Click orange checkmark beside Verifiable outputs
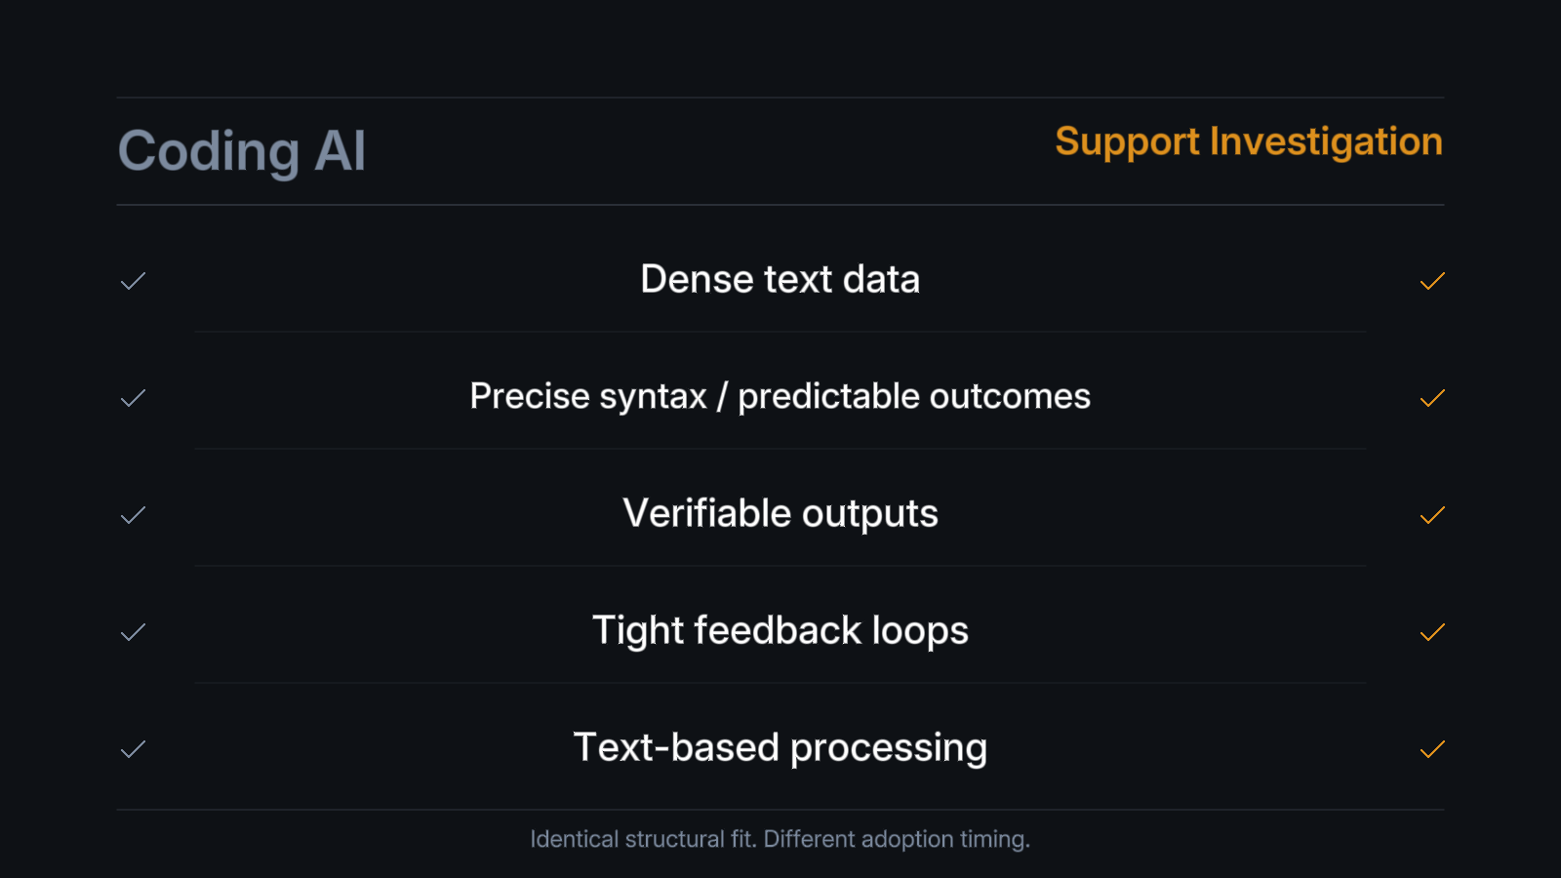 (1432, 515)
